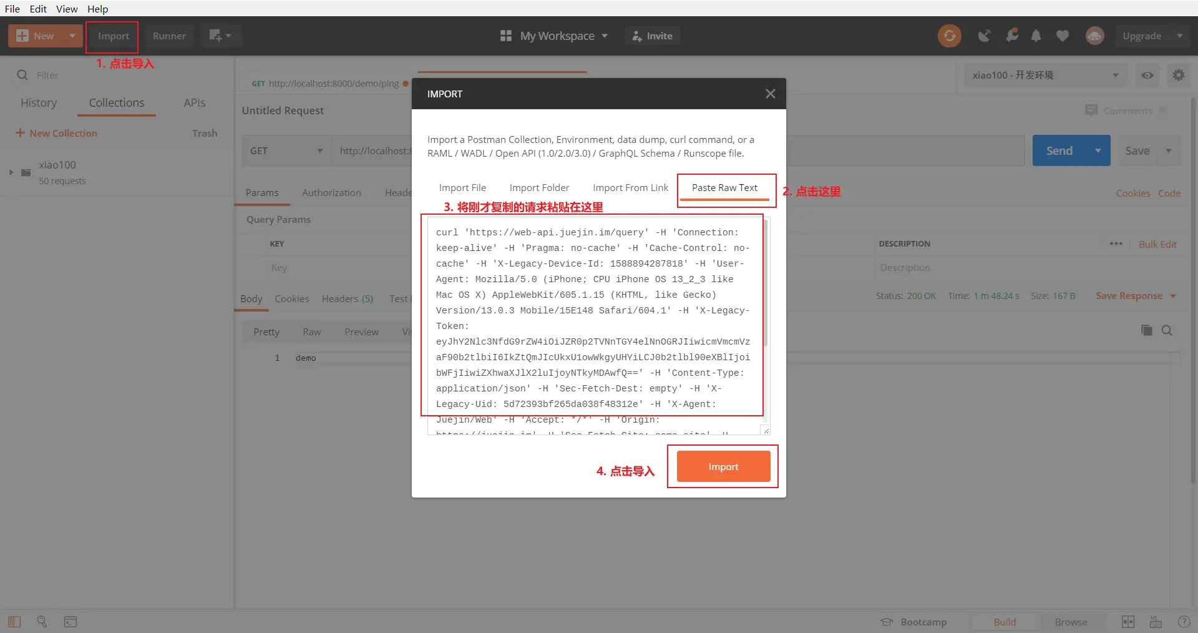Click the search icon in response panel

[x=1166, y=330]
